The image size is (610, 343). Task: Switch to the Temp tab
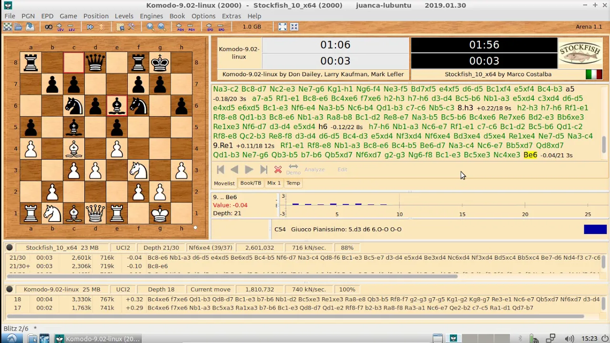click(293, 183)
